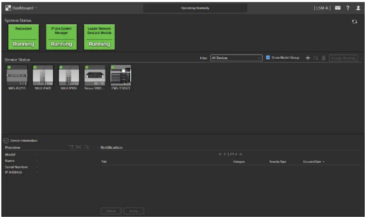Click the trash delete device icon
365x217 pixels.
pyautogui.click(x=323, y=58)
